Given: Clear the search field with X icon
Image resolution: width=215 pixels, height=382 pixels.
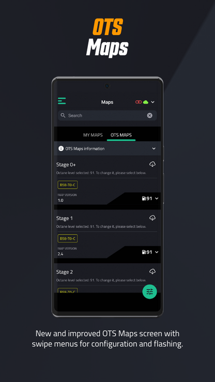Looking at the screenshot, I should point(150,115).
